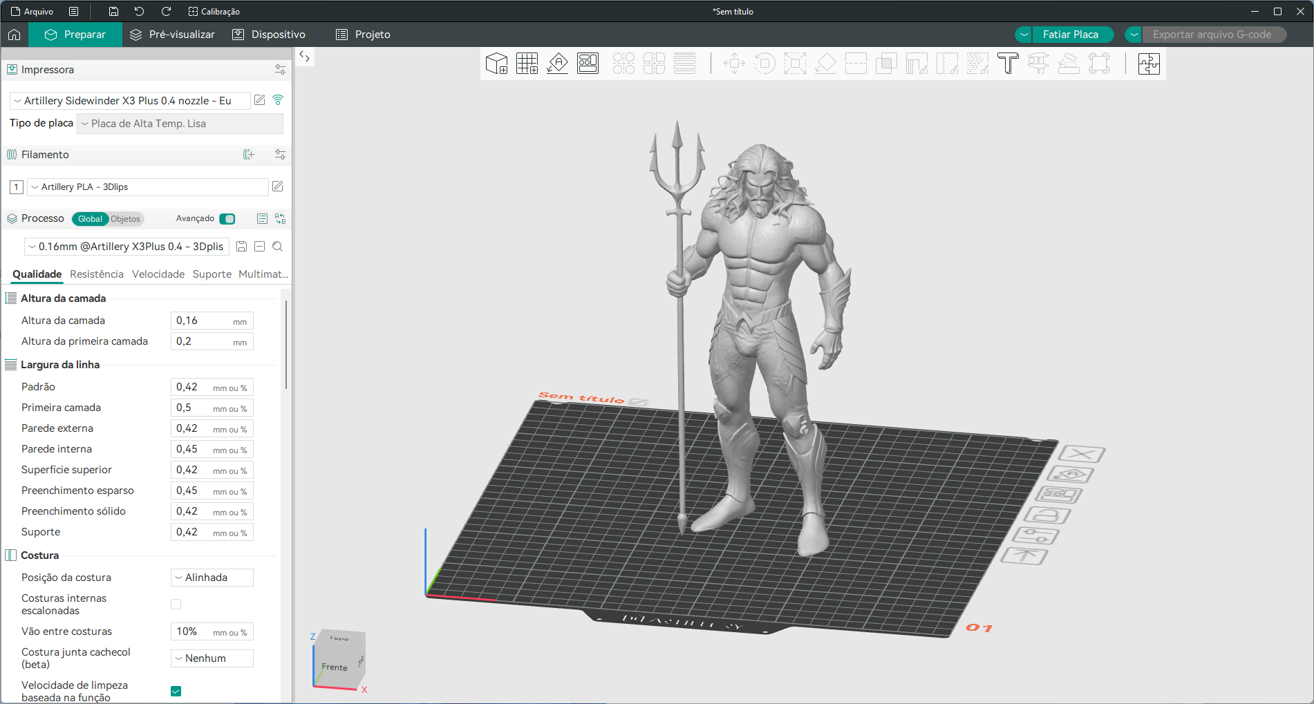Click the compare presets icon

tap(280, 219)
